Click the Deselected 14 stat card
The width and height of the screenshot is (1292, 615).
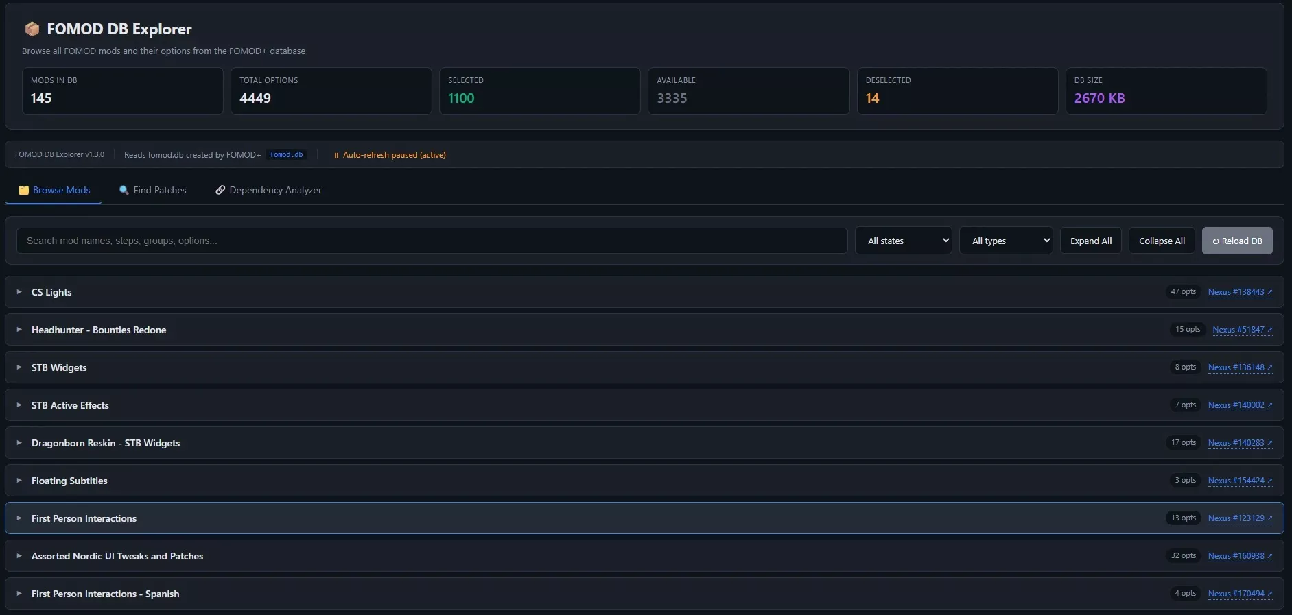(957, 91)
